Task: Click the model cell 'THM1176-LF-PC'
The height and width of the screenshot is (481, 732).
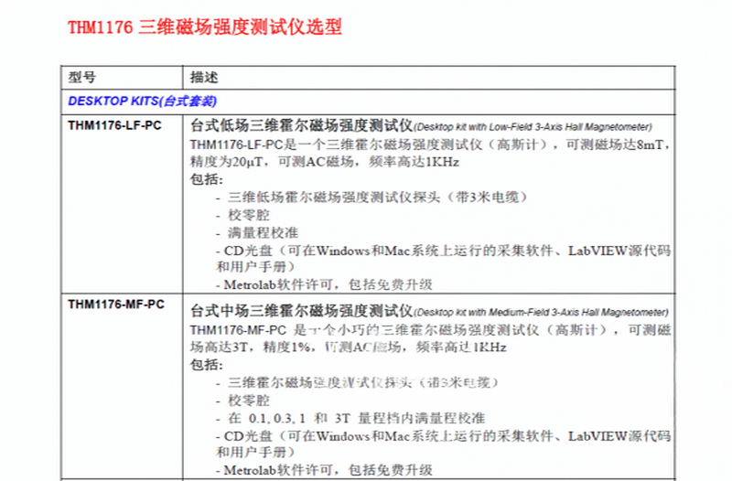Action: coord(115,125)
